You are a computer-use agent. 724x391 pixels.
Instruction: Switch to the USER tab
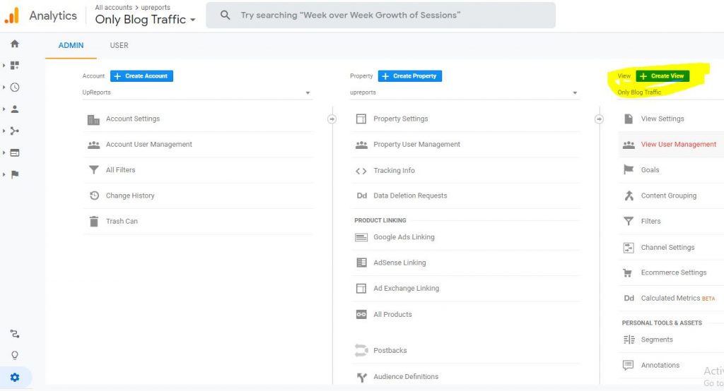click(x=119, y=45)
